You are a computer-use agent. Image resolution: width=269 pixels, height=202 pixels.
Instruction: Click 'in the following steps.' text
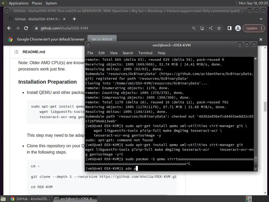click(x=47, y=152)
